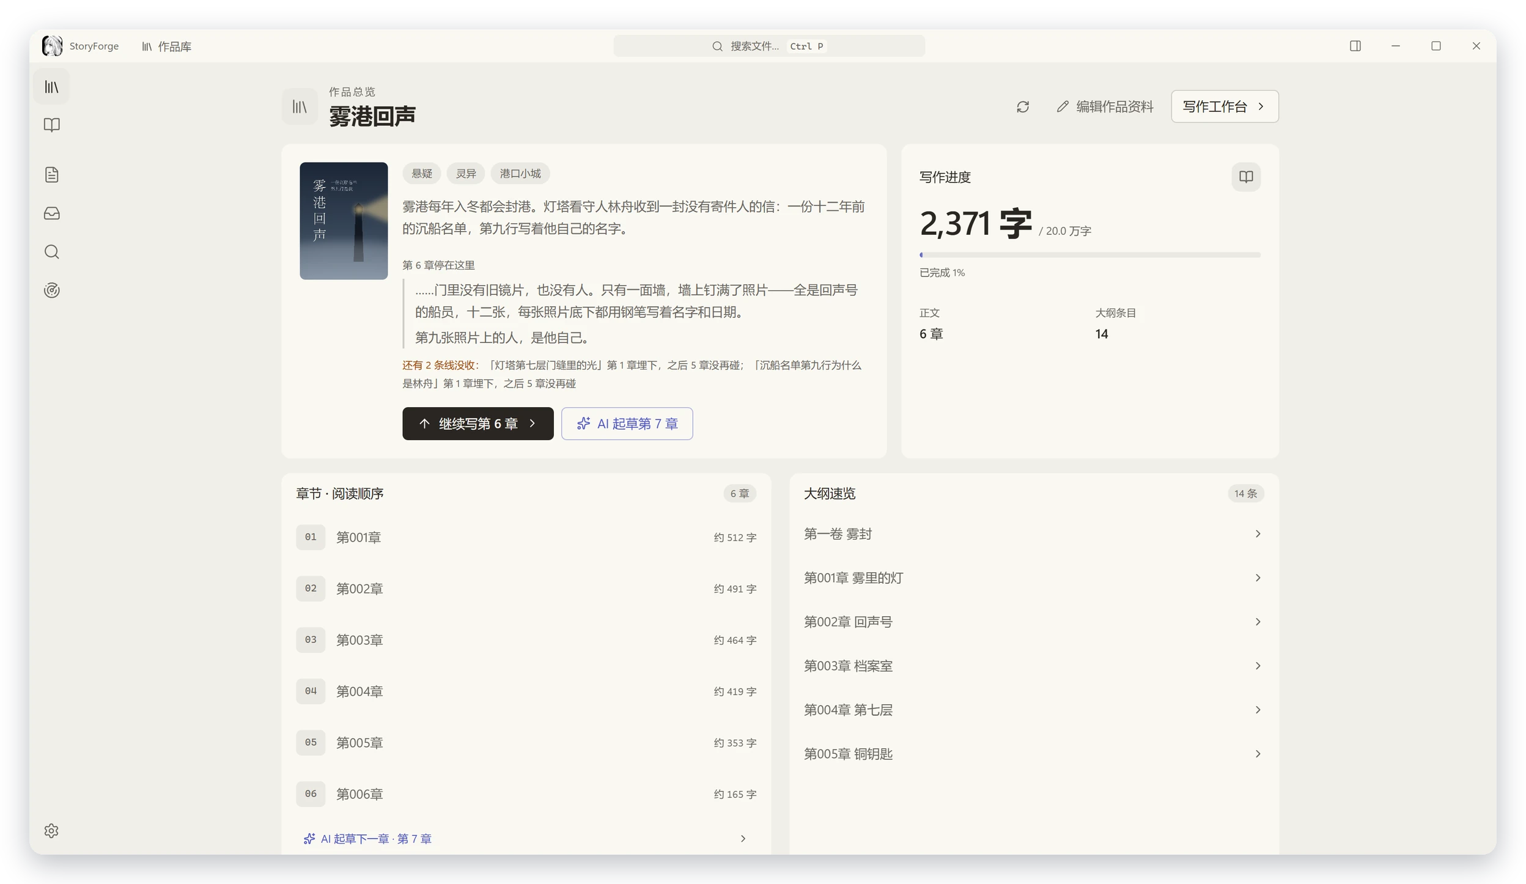
Task: Open chapter row 第001章
Action: coord(526,537)
